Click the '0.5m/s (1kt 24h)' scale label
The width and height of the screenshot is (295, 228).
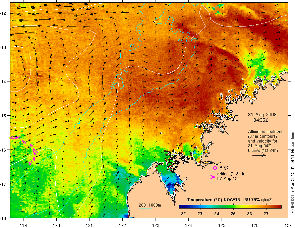pyautogui.click(x=263, y=151)
